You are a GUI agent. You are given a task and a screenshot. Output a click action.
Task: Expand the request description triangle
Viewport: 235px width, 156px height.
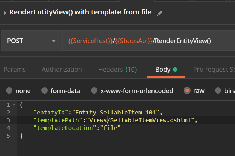[x=5, y=13]
